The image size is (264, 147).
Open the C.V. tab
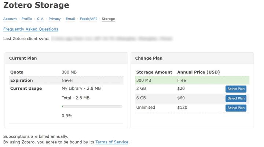pyautogui.click(x=40, y=19)
